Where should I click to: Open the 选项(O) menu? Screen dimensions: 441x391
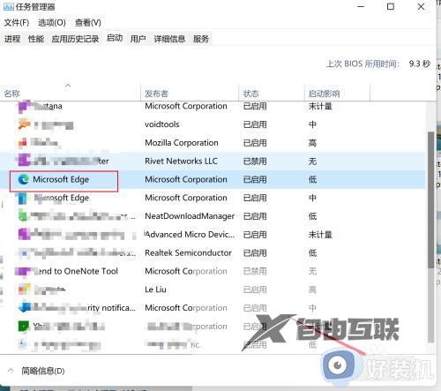(52, 23)
